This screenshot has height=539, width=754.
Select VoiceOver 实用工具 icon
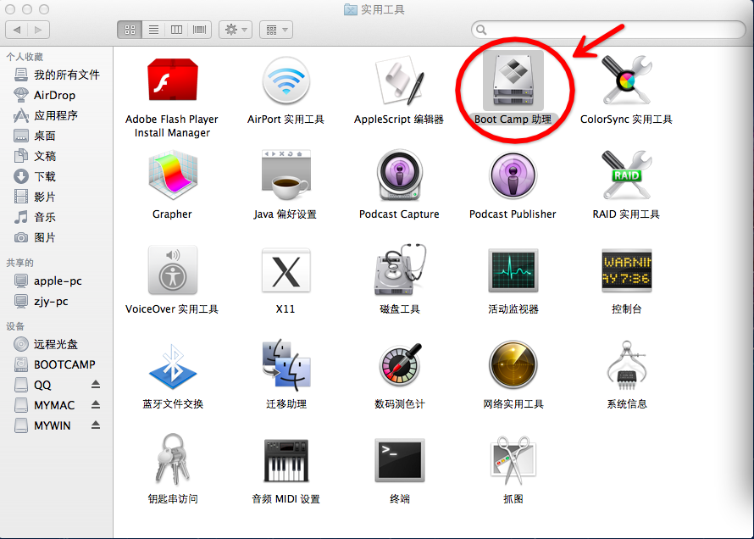click(x=173, y=269)
